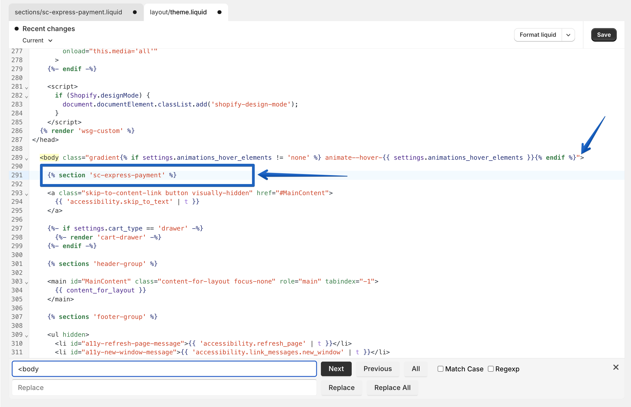The width and height of the screenshot is (631, 407).
Task: Click the Recent changes heading
Action: coord(49,29)
